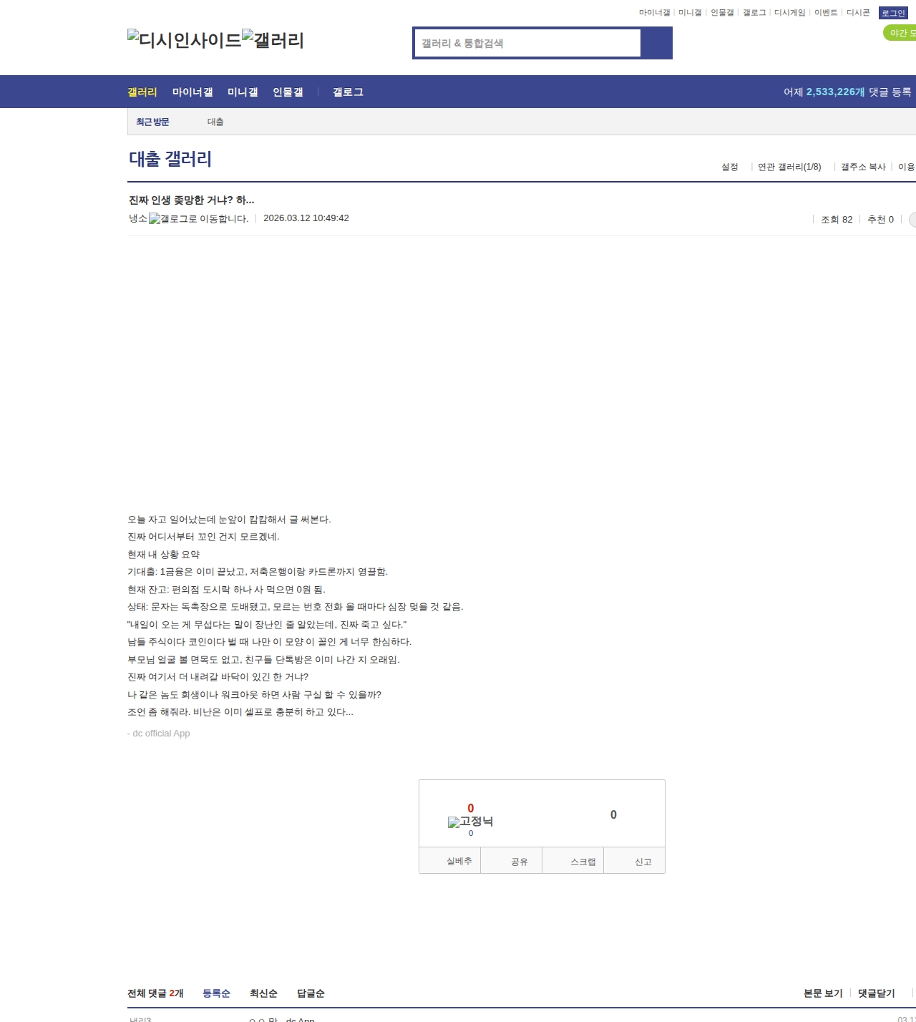
Task: Sort comments by 등록순
Action: pos(216,993)
